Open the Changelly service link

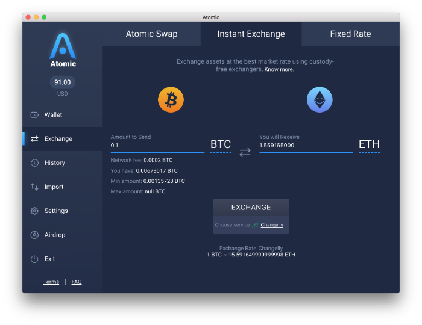click(x=272, y=225)
